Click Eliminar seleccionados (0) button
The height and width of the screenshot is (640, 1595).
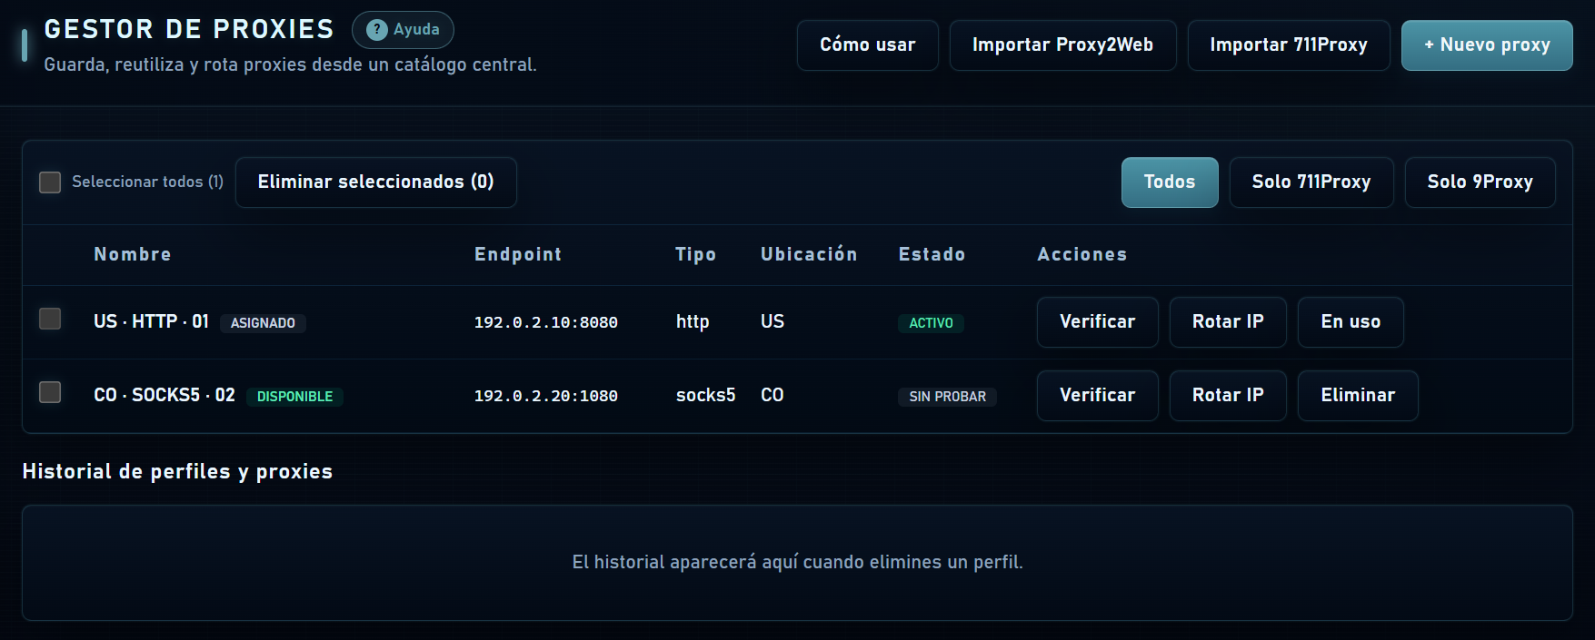pyautogui.click(x=376, y=182)
